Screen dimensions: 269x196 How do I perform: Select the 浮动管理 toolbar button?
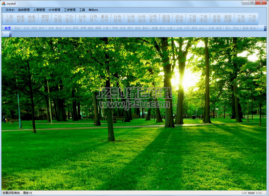[x=179, y=19]
